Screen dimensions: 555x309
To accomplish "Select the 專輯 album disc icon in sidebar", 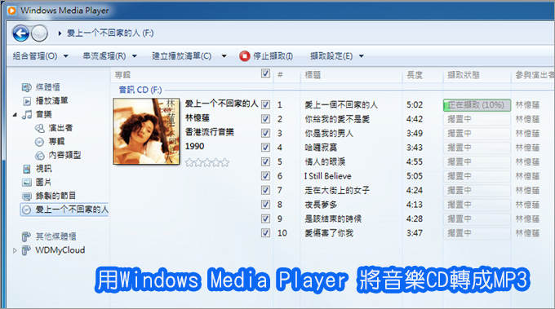I will (x=39, y=142).
